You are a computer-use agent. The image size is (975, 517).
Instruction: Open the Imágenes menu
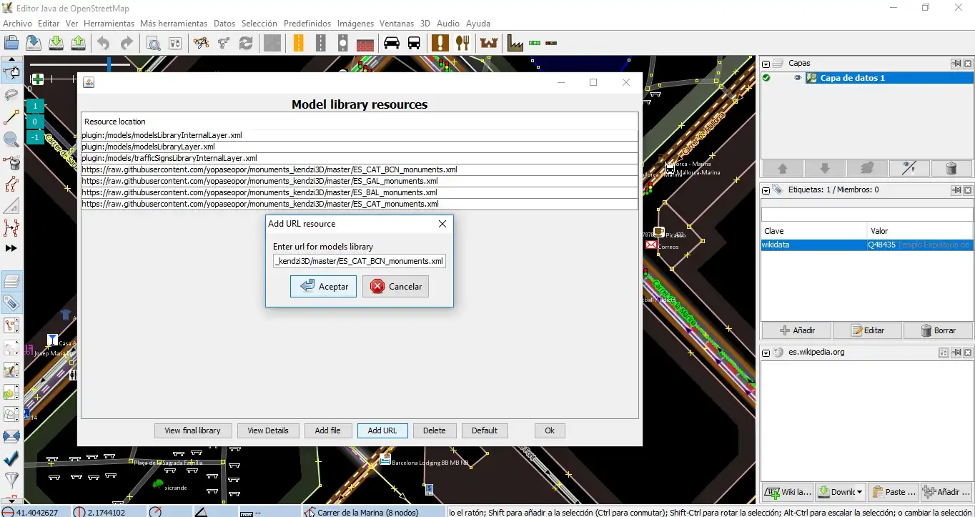[x=355, y=24]
